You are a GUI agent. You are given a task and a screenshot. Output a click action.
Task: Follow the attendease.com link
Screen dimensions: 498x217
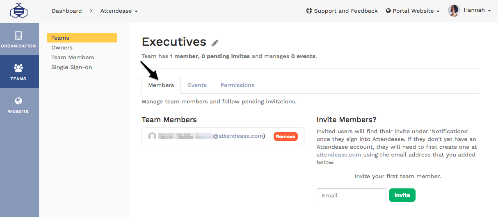click(x=338, y=155)
